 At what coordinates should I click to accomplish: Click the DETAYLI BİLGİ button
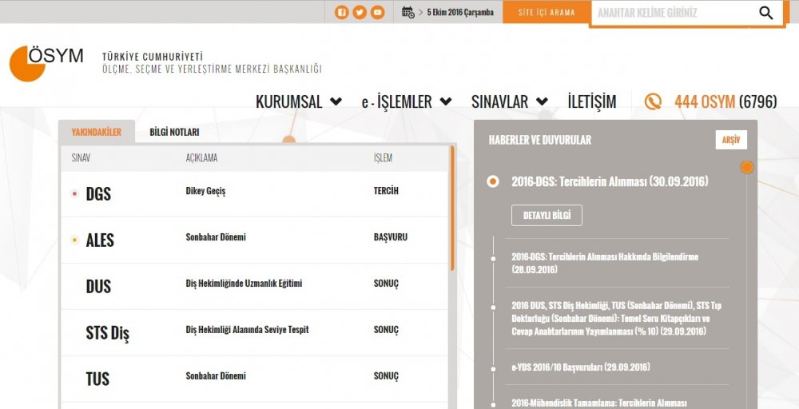547,216
